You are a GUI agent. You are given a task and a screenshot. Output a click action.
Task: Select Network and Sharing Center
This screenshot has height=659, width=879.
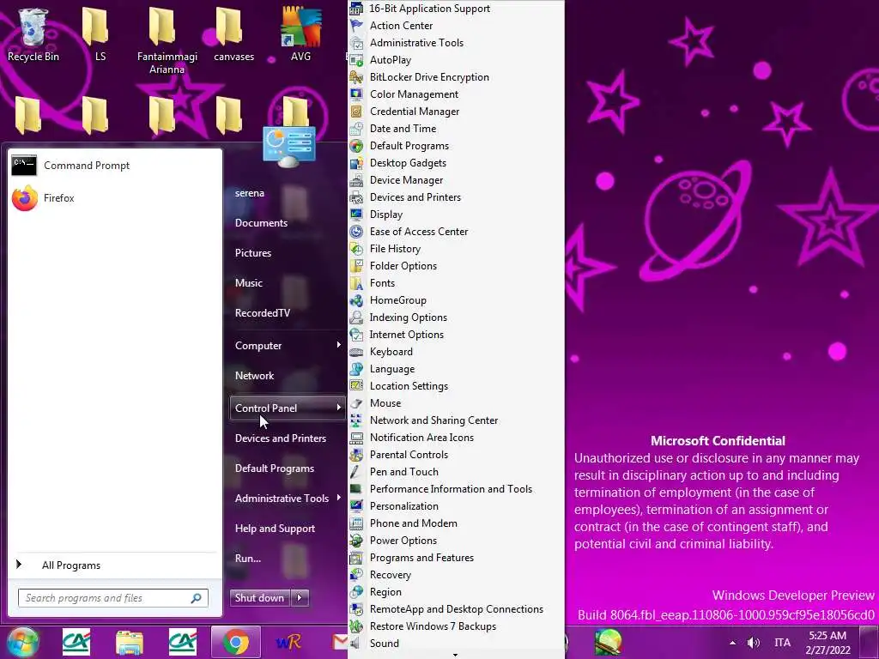click(433, 420)
